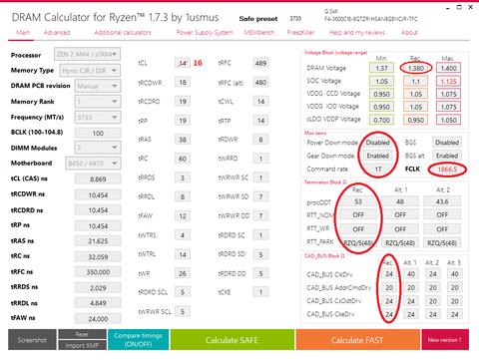Switch to the Main tab

coord(23,33)
